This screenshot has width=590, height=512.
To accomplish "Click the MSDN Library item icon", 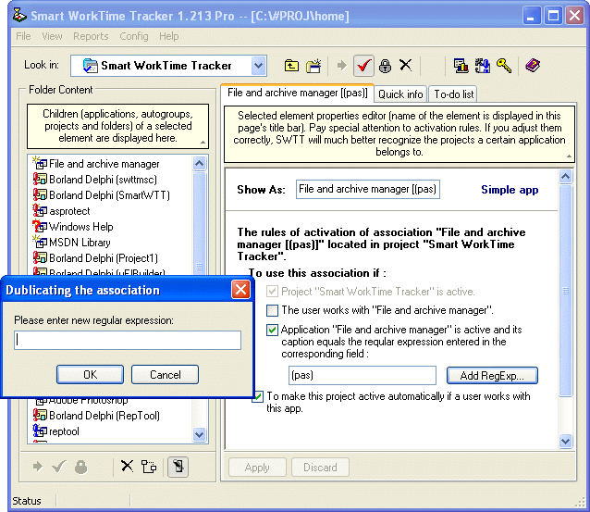I will (x=40, y=242).
